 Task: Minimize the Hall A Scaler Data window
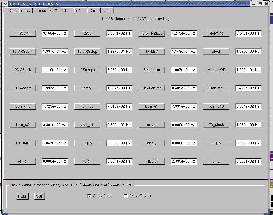pyautogui.click(x=254, y=4)
